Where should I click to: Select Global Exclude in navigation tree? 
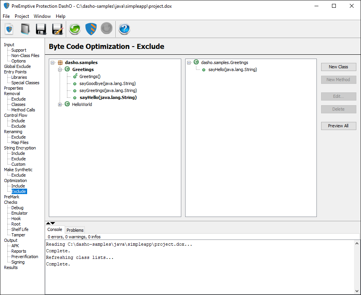point(17,66)
